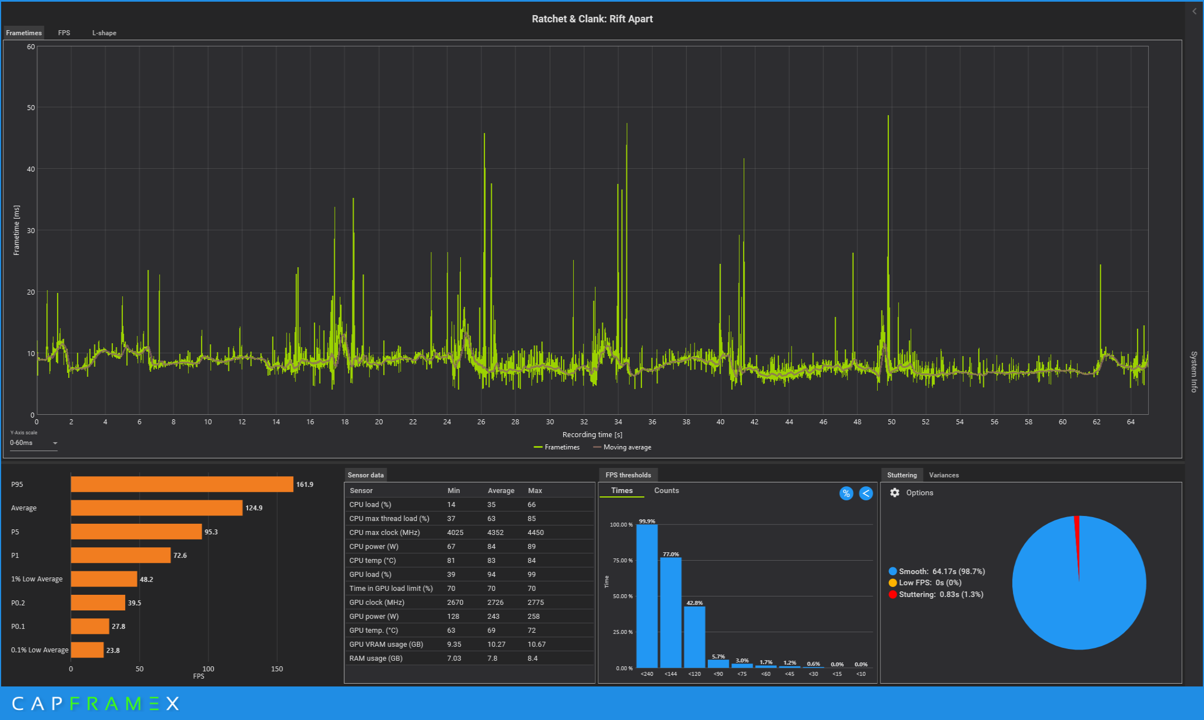Click the blue Smooth legend dot
The height and width of the screenshot is (720, 1204).
pos(893,571)
